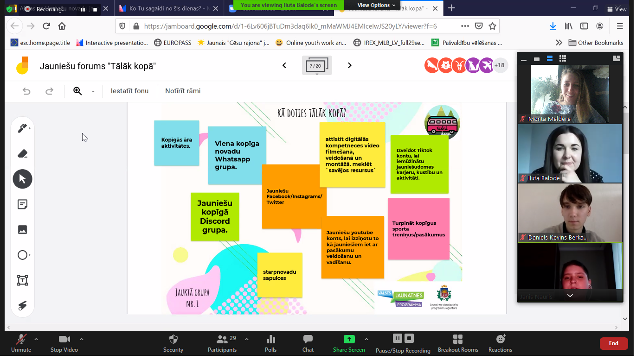Screen dimensions: 636x360
Task: Select the text box tool
Action: [x=22, y=280]
